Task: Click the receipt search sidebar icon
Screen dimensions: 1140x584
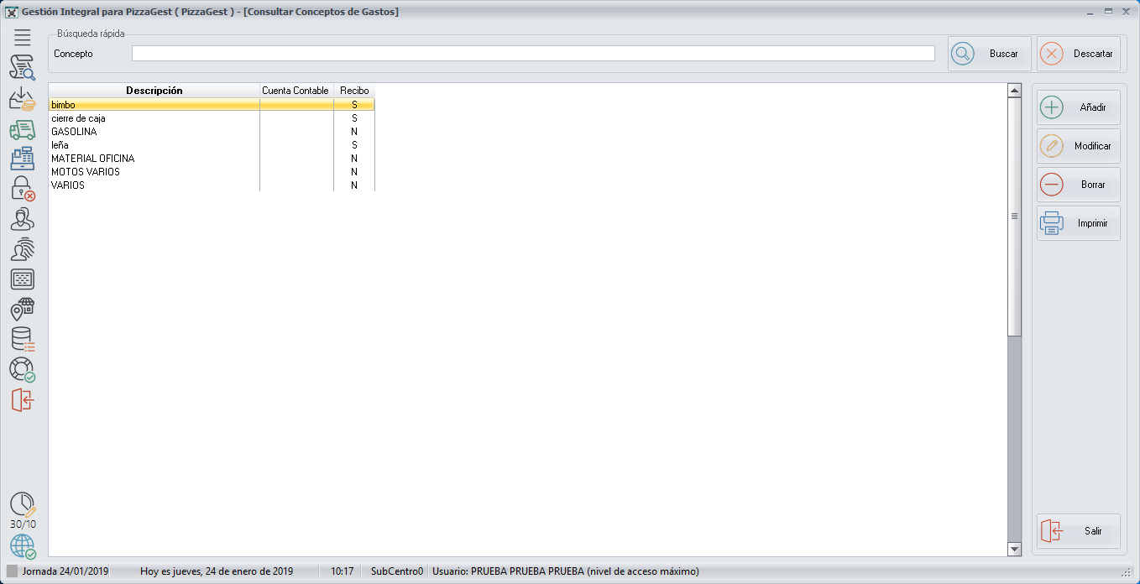Action: tap(23, 68)
